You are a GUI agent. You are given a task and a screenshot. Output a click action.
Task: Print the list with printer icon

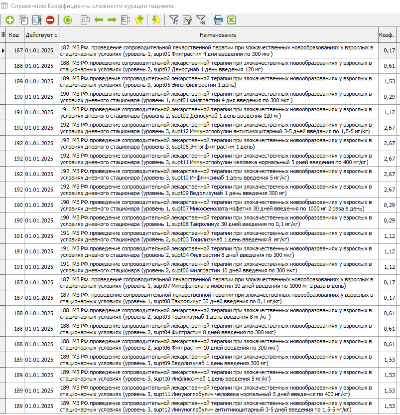[x=218, y=20]
